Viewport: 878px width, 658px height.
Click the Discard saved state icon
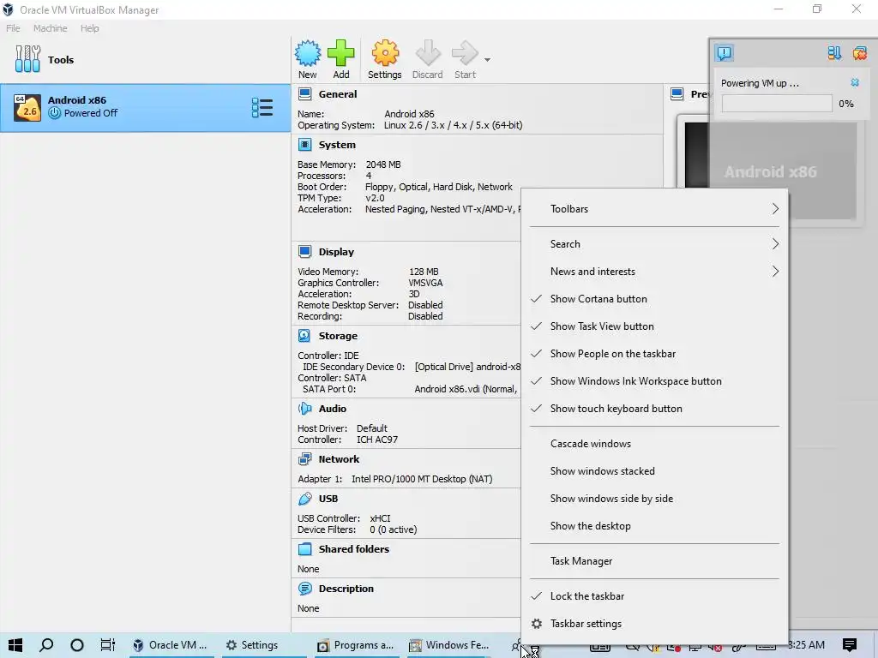(428, 53)
